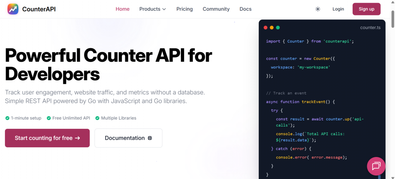
Task: Click the 1-minute setup check icon
Action: click(7, 118)
